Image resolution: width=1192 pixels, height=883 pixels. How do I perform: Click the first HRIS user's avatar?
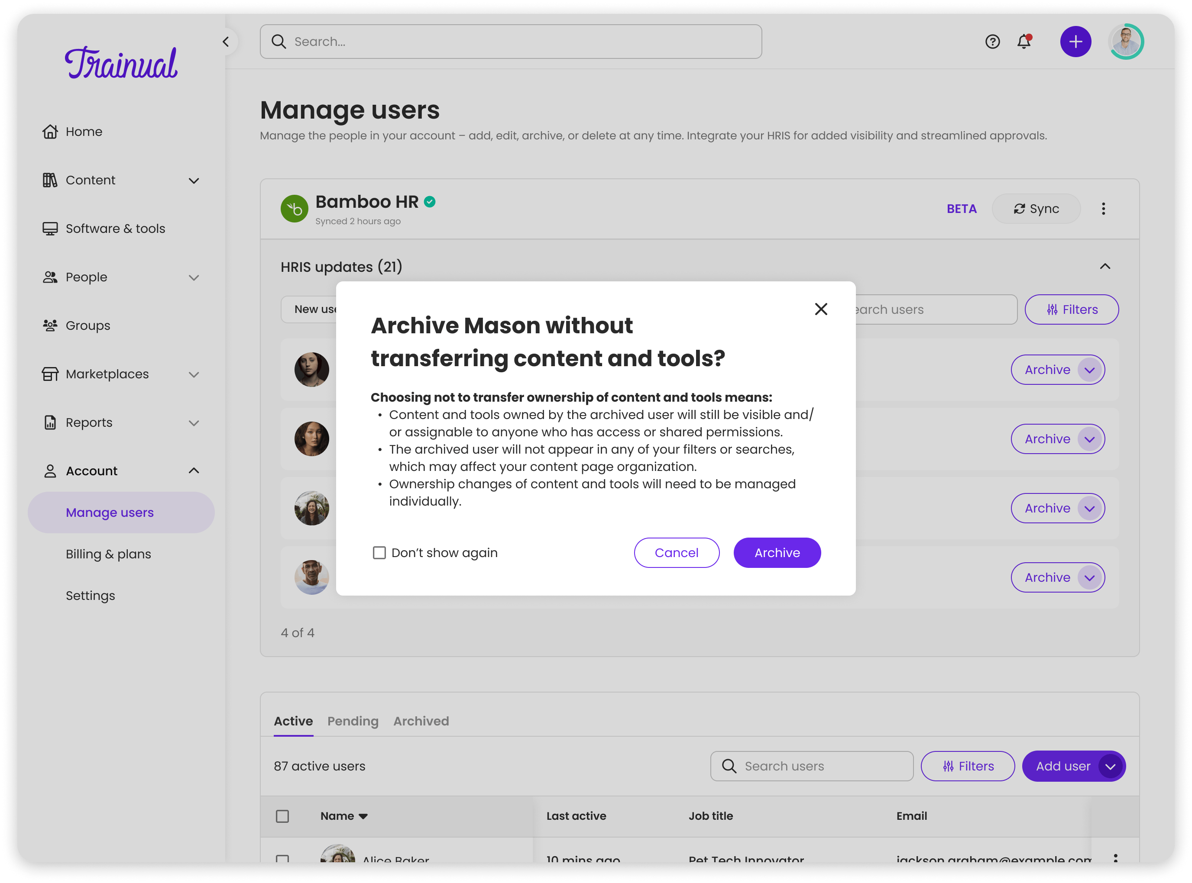[x=311, y=369]
